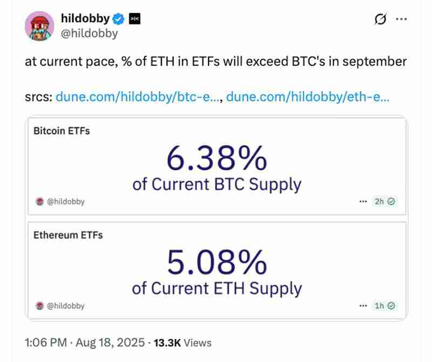Click the @hildobby handle under the display name
The height and width of the screenshot is (362, 432).
pos(90,33)
